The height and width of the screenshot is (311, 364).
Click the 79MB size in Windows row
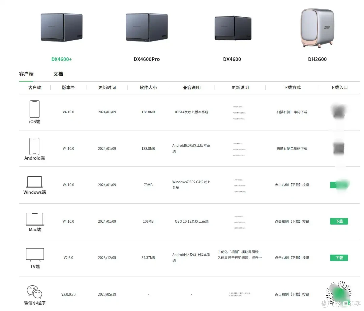click(x=148, y=185)
